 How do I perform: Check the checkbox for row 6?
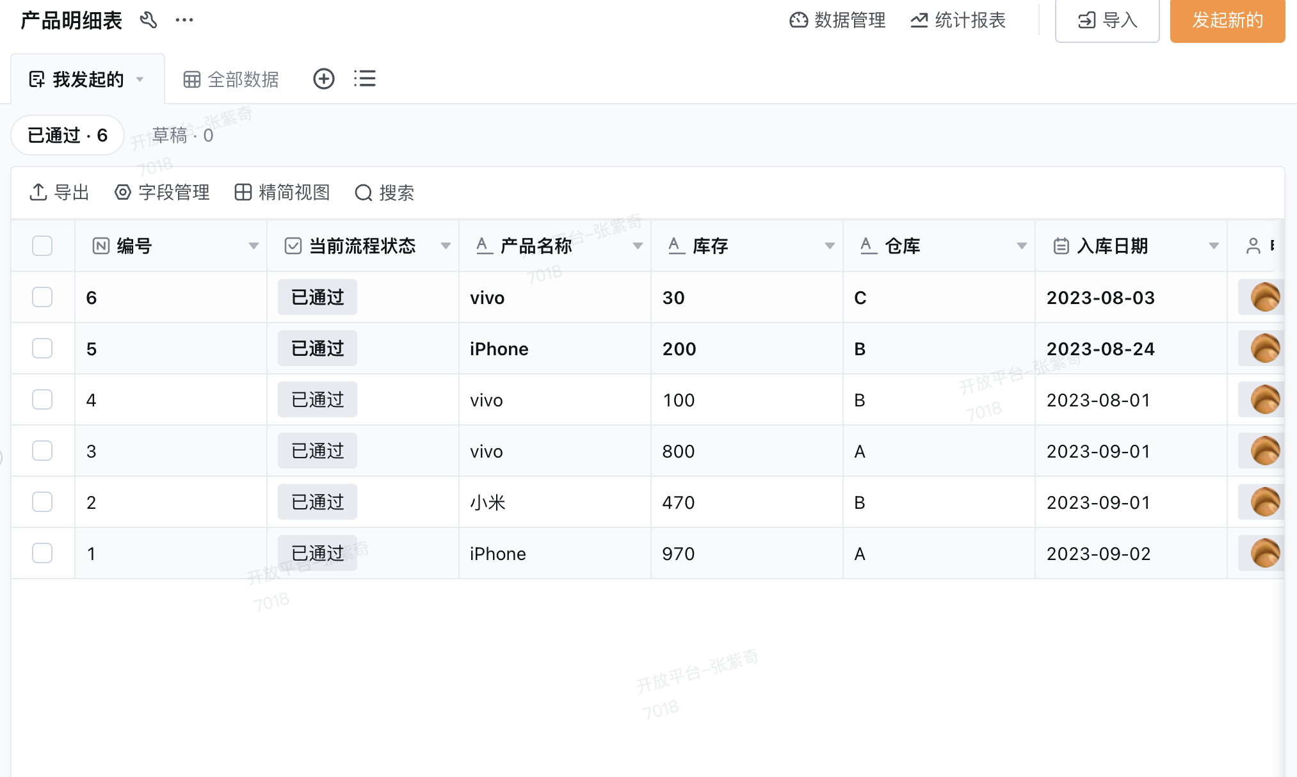coord(42,297)
